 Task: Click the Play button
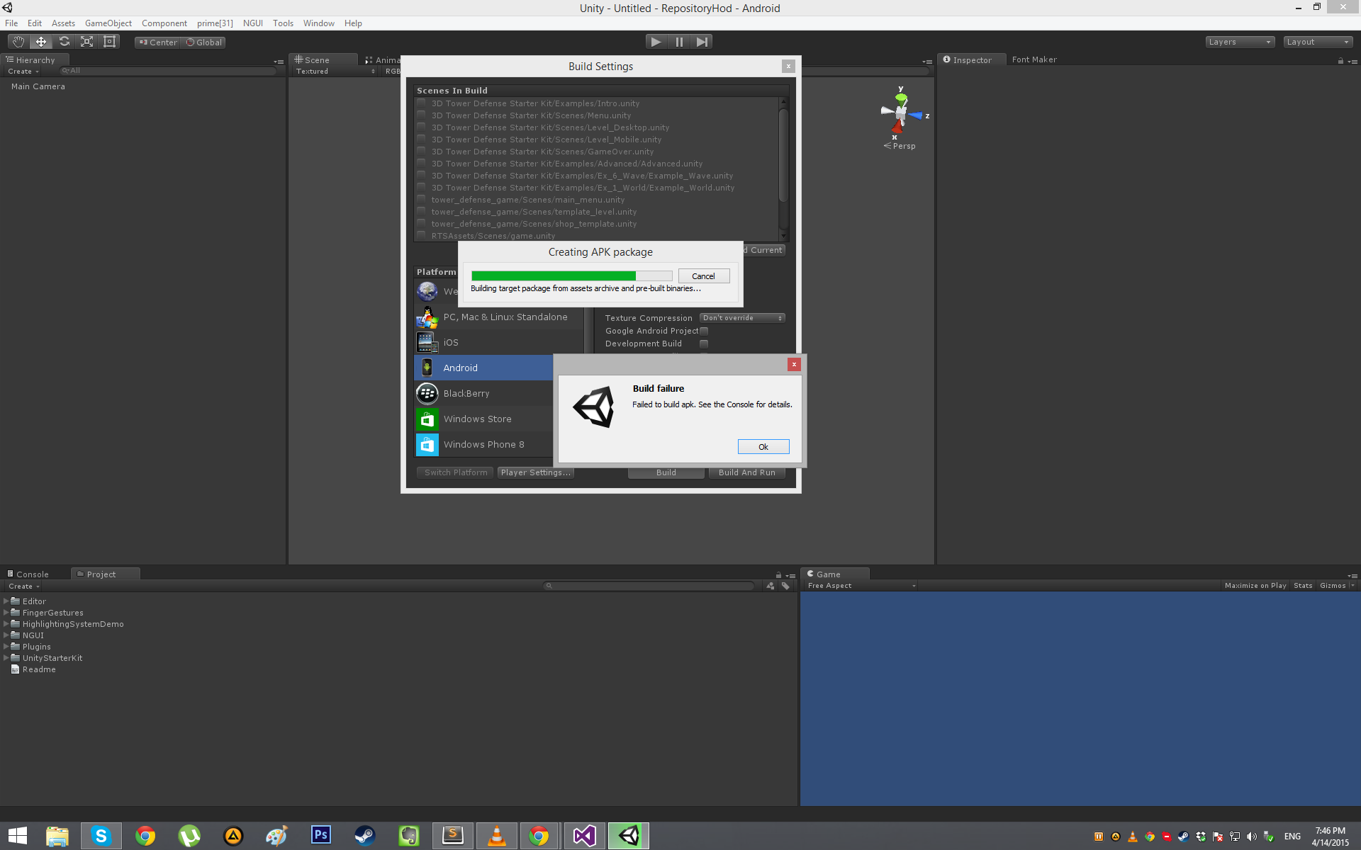[656, 42]
